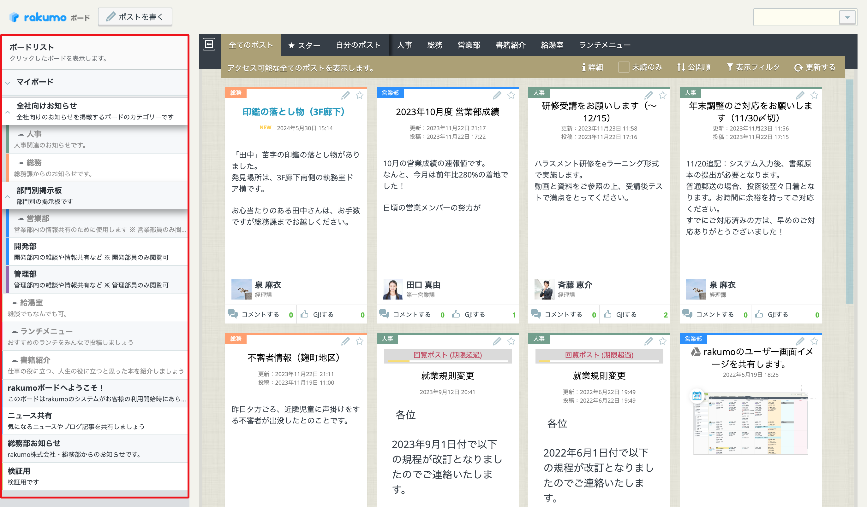Open the top-right dropdown arrow
This screenshot has width=867, height=507.
847,17
